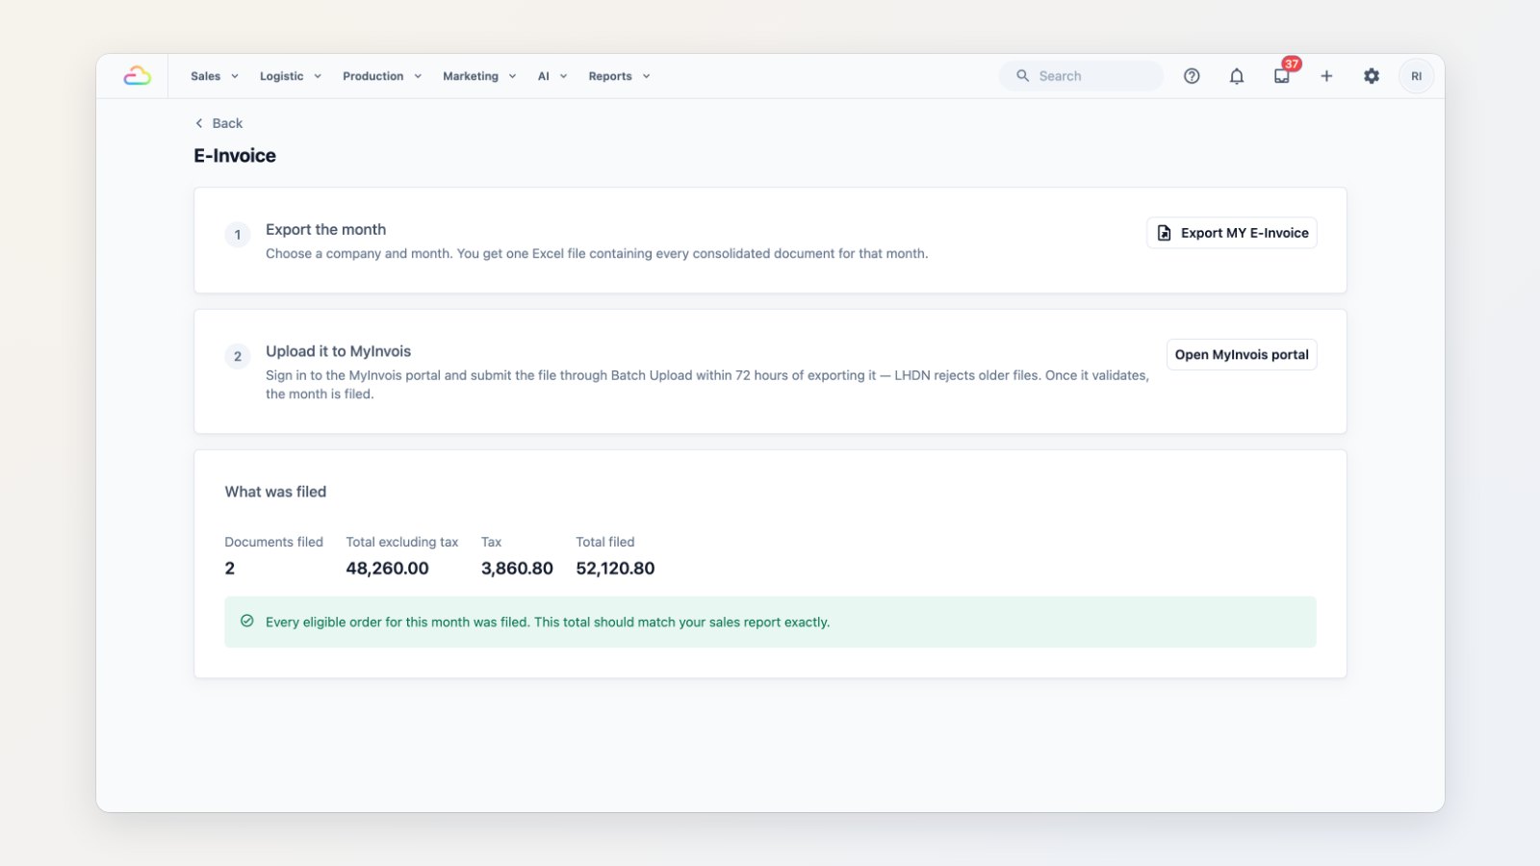Click the 'Total excluding tax' label
This screenshot has width=1540, height=866.
(402, 543)
